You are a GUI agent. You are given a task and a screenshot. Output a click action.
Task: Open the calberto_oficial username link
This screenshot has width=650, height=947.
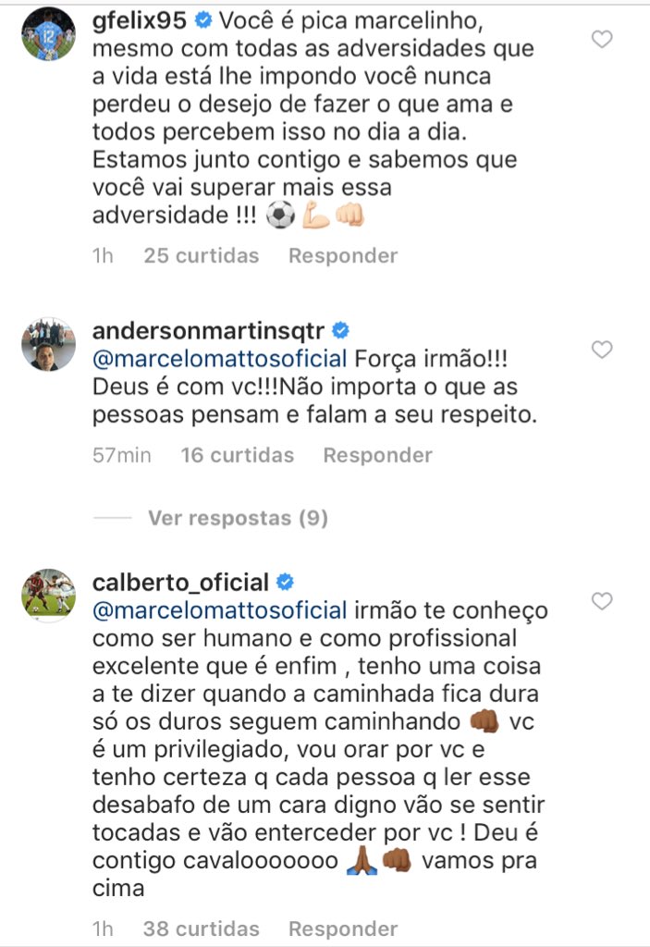click(x=181, y=583)
